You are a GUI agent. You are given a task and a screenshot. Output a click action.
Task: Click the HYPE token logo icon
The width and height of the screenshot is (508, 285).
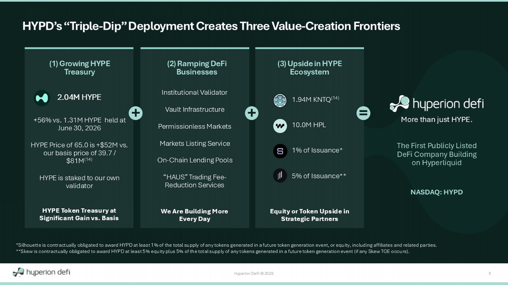[42, 98]
